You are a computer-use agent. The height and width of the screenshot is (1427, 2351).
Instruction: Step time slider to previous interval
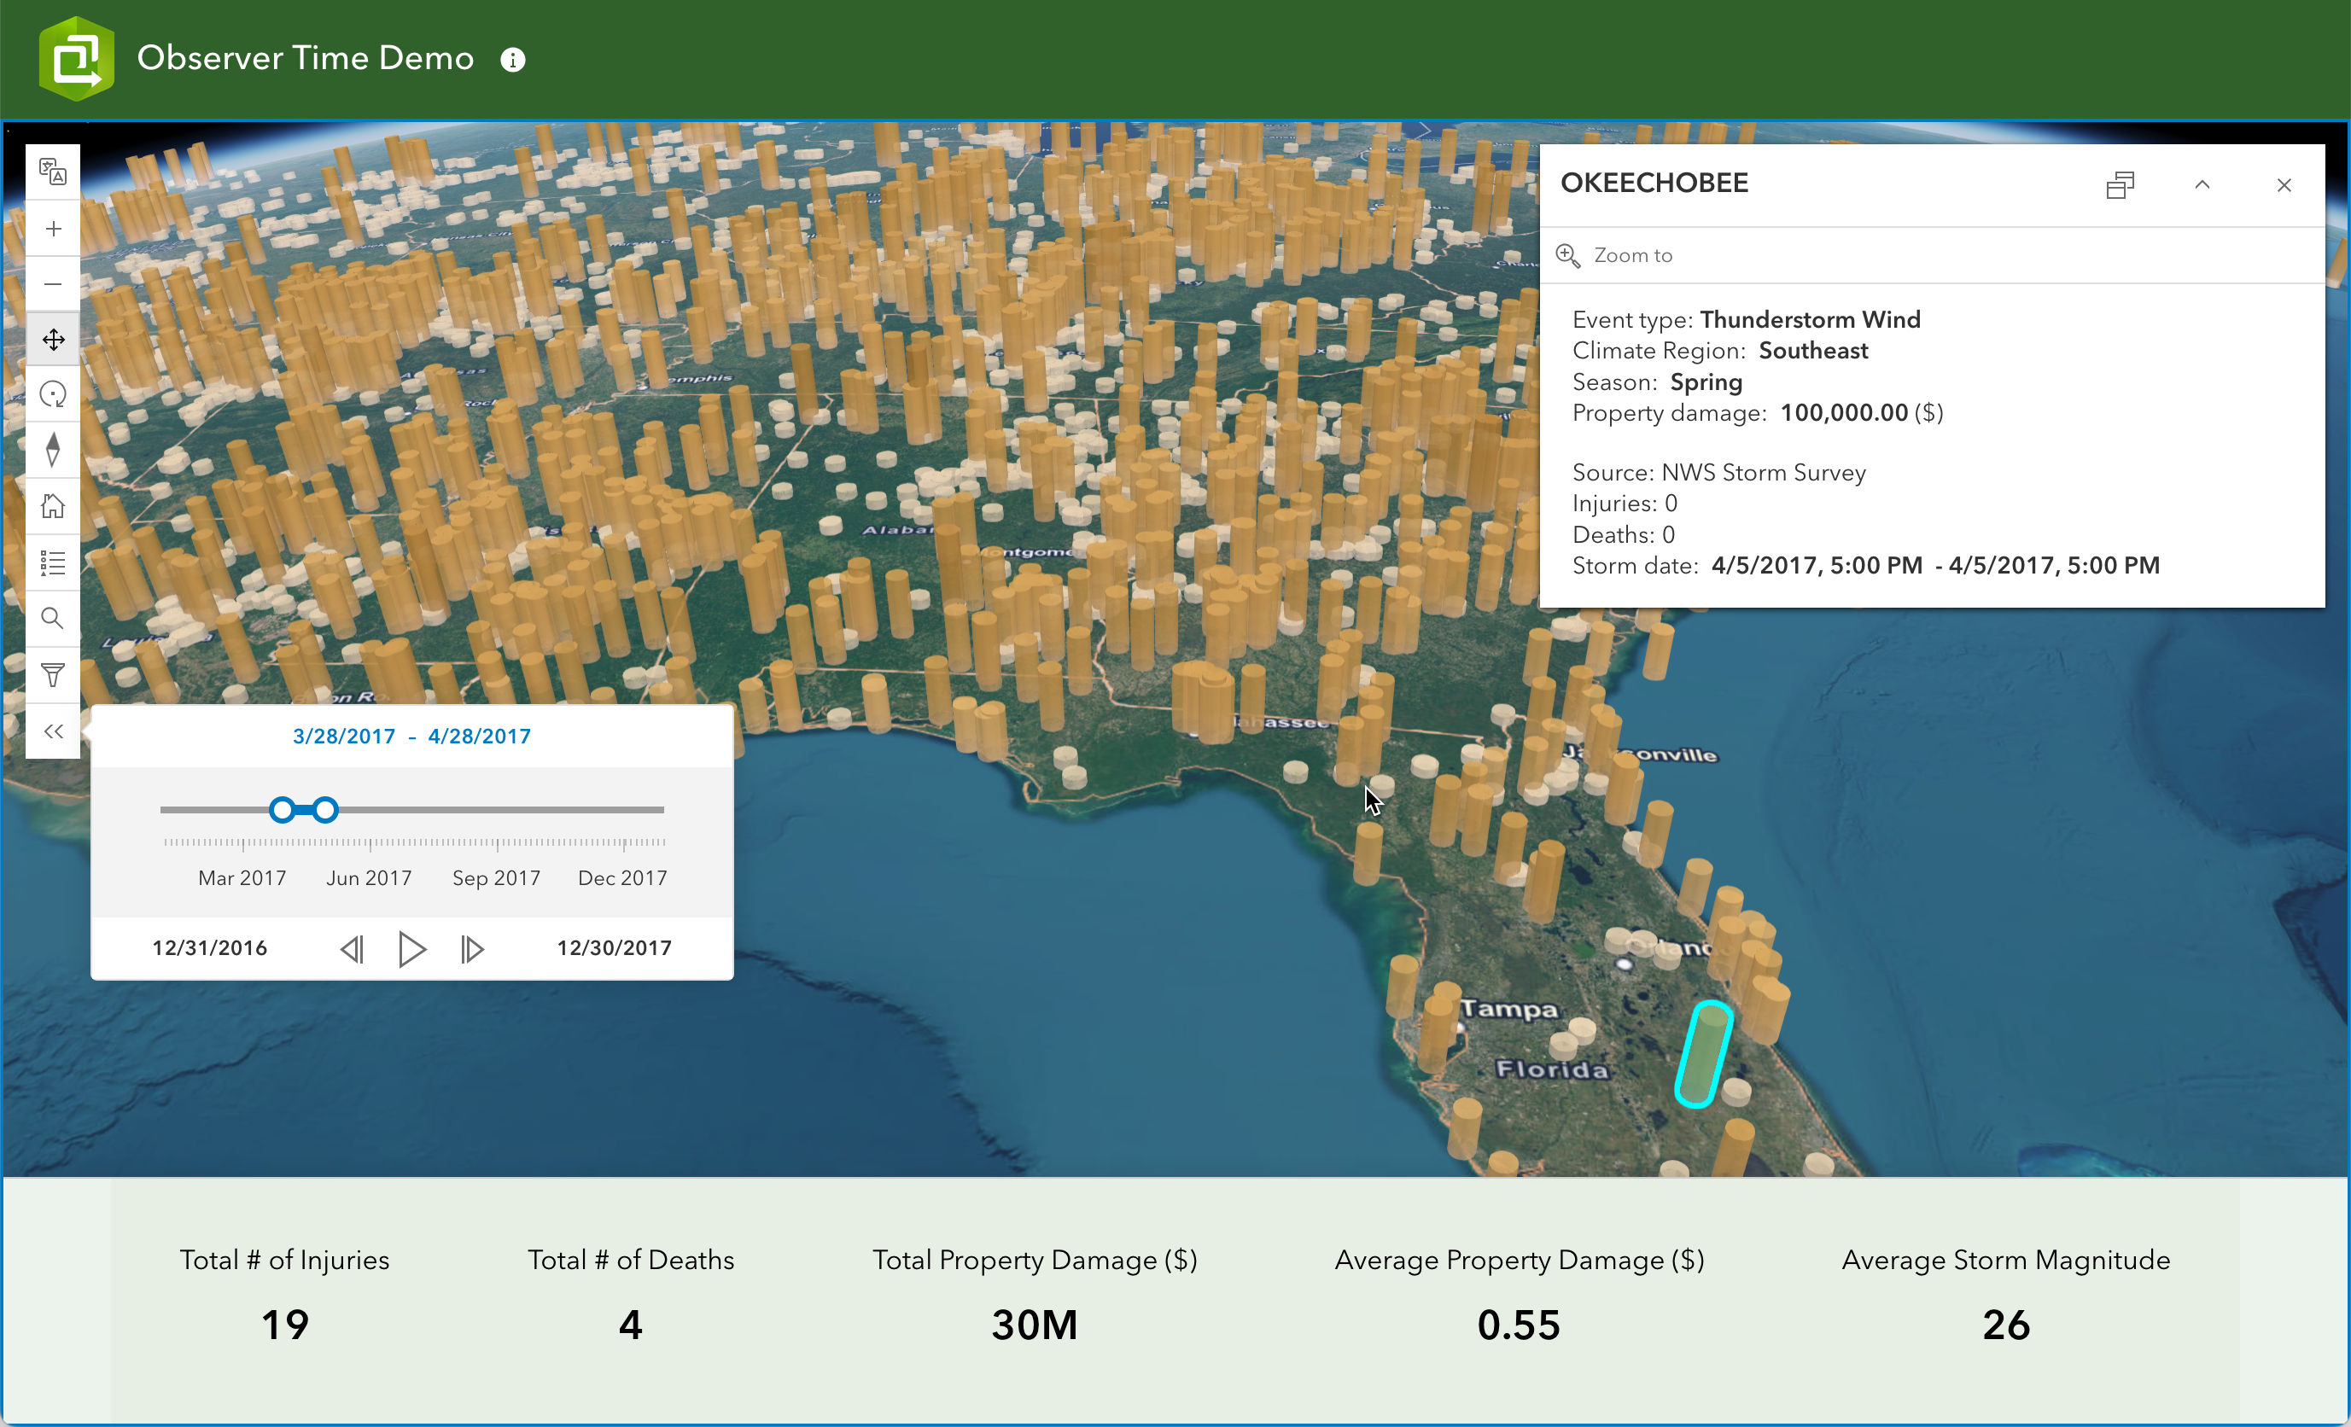point(352,949)
